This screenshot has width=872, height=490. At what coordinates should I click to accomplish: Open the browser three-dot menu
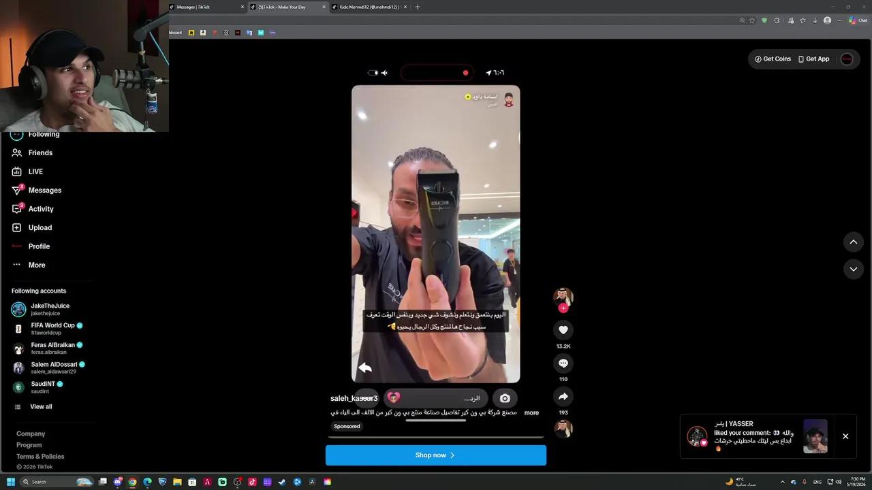(x=839, y=20)
